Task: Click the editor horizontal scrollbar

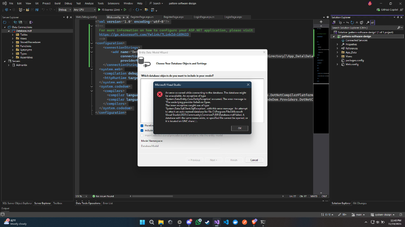Action: tap(152, 196)
